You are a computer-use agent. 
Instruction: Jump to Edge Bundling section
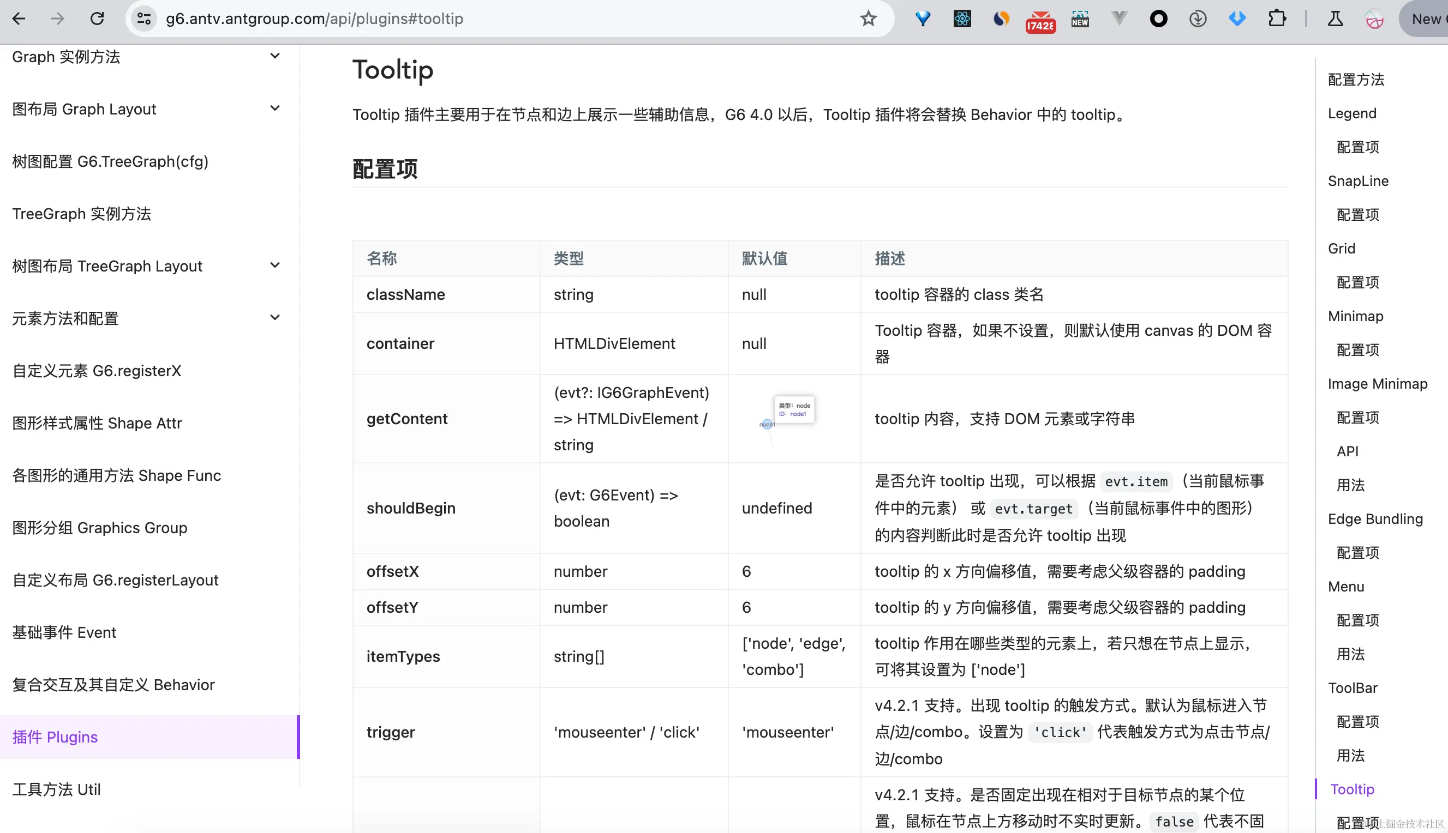(1375, 519)
